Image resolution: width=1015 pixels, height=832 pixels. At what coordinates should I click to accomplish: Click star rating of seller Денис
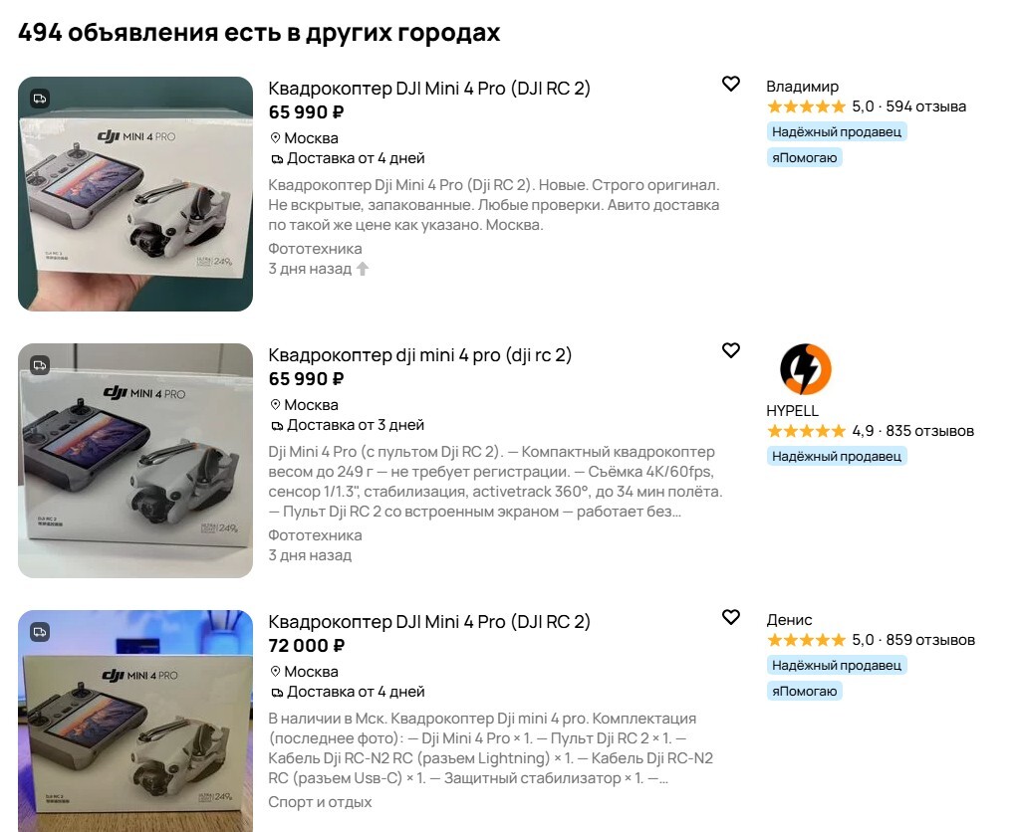click(806, 640)
